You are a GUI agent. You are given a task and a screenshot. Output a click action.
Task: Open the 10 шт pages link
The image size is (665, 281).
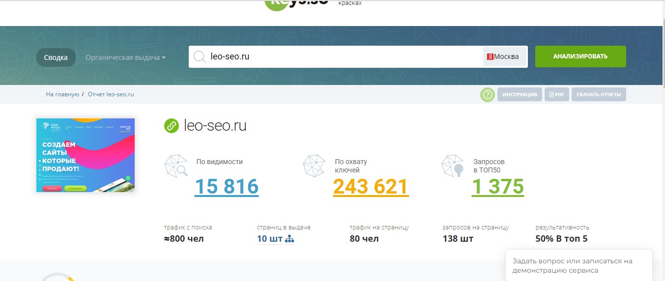click(270, 239)
